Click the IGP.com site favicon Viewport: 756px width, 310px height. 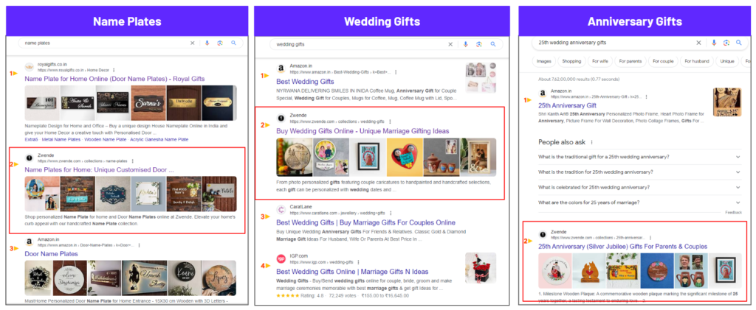coord(281,258)
